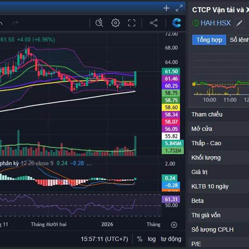Click the Giá trị row
The width and height of the screenshot is (249, 249).
point(219,172)
